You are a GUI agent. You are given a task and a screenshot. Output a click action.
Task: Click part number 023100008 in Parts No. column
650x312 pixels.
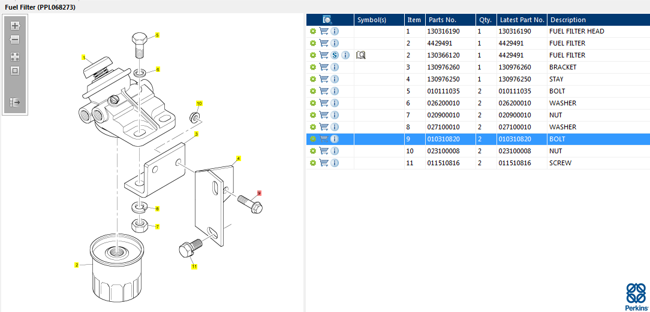click(443, 151)
